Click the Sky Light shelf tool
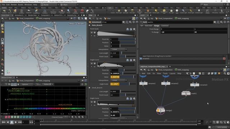Screen dimensions: 230x129 [x=171, y=11]
